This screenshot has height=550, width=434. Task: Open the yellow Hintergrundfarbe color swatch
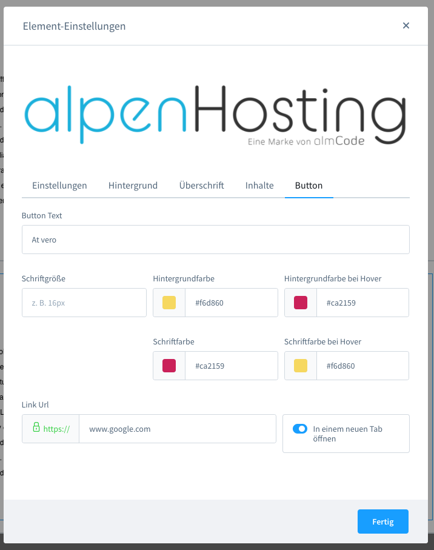[x=169, y=303]
